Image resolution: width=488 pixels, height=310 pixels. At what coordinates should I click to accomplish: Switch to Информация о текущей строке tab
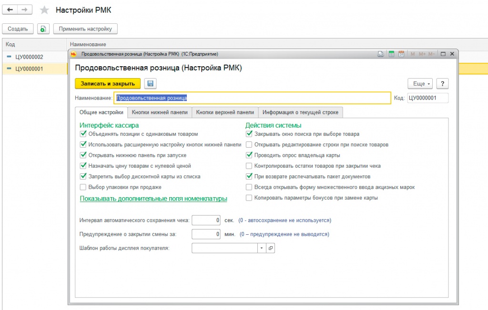[300, 112]
